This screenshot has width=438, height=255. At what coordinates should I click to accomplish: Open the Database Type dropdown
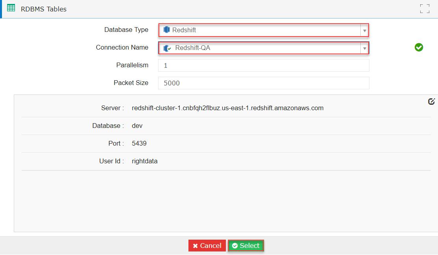(365, 30)
